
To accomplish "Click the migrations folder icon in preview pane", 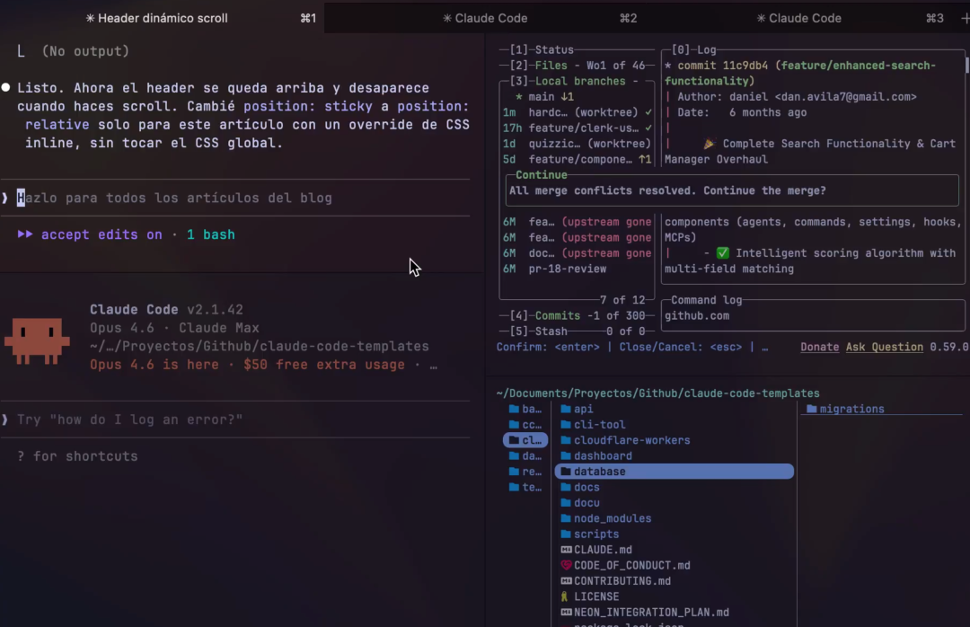I will click(x=811, y=409).
